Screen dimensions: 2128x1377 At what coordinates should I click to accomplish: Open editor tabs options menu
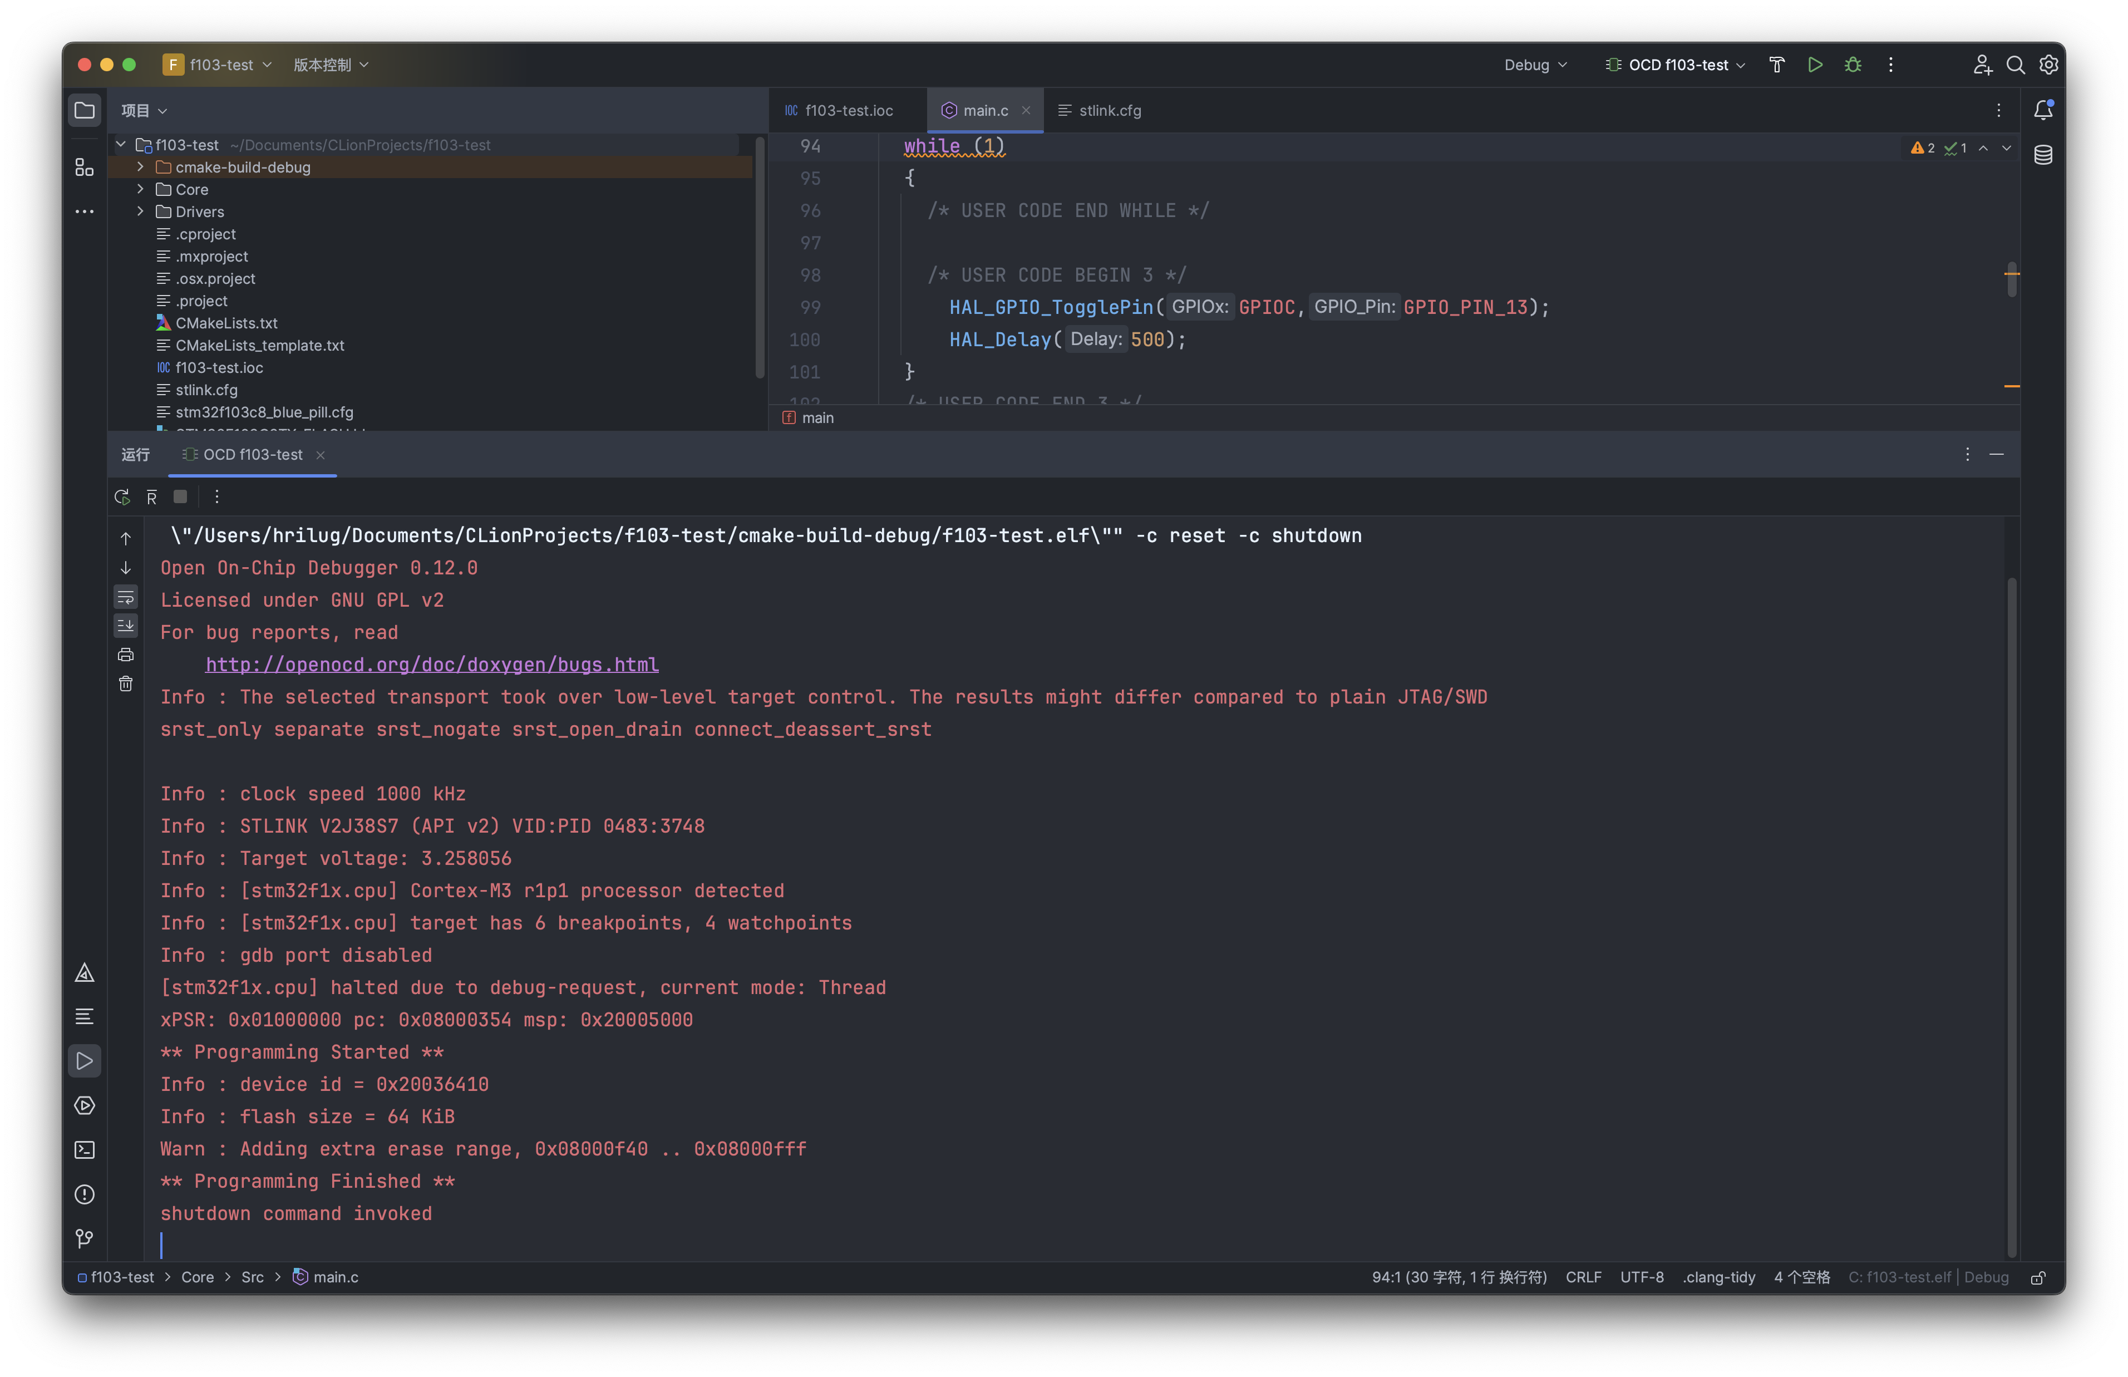(1998, 110)
